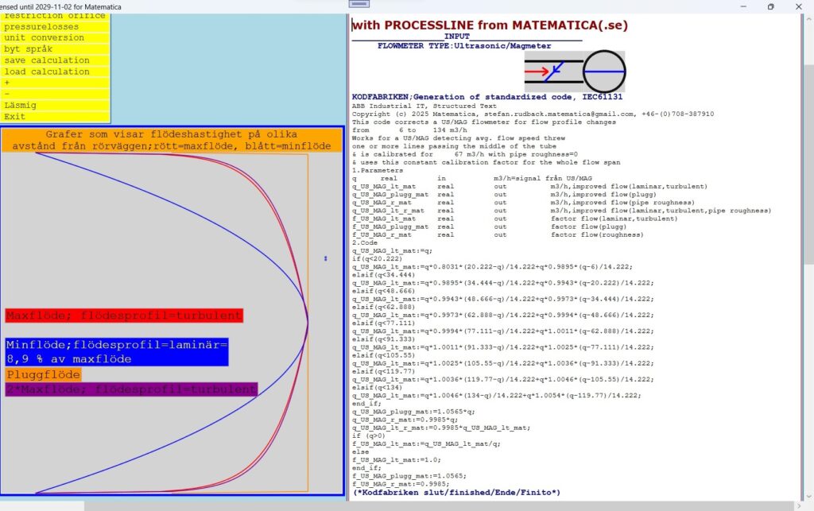Open the restriction orifice menu entry

coord(54,15)
